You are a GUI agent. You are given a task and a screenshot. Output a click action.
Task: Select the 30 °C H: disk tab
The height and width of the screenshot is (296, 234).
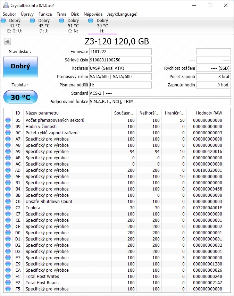click(x=102, y=26)
